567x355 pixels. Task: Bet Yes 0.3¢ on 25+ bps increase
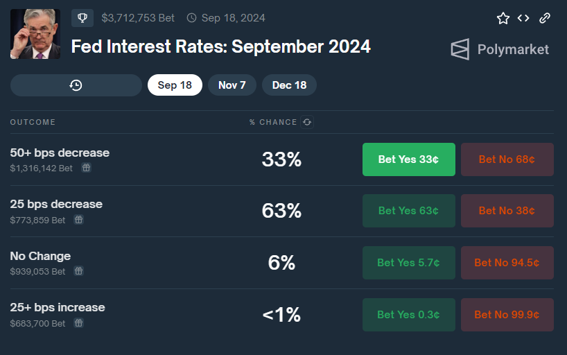(x=408, y=315)
